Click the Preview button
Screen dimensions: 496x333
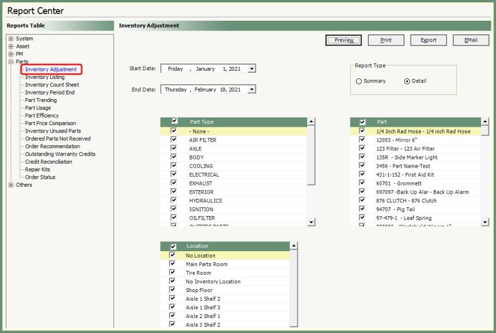[x=343, y=40]
